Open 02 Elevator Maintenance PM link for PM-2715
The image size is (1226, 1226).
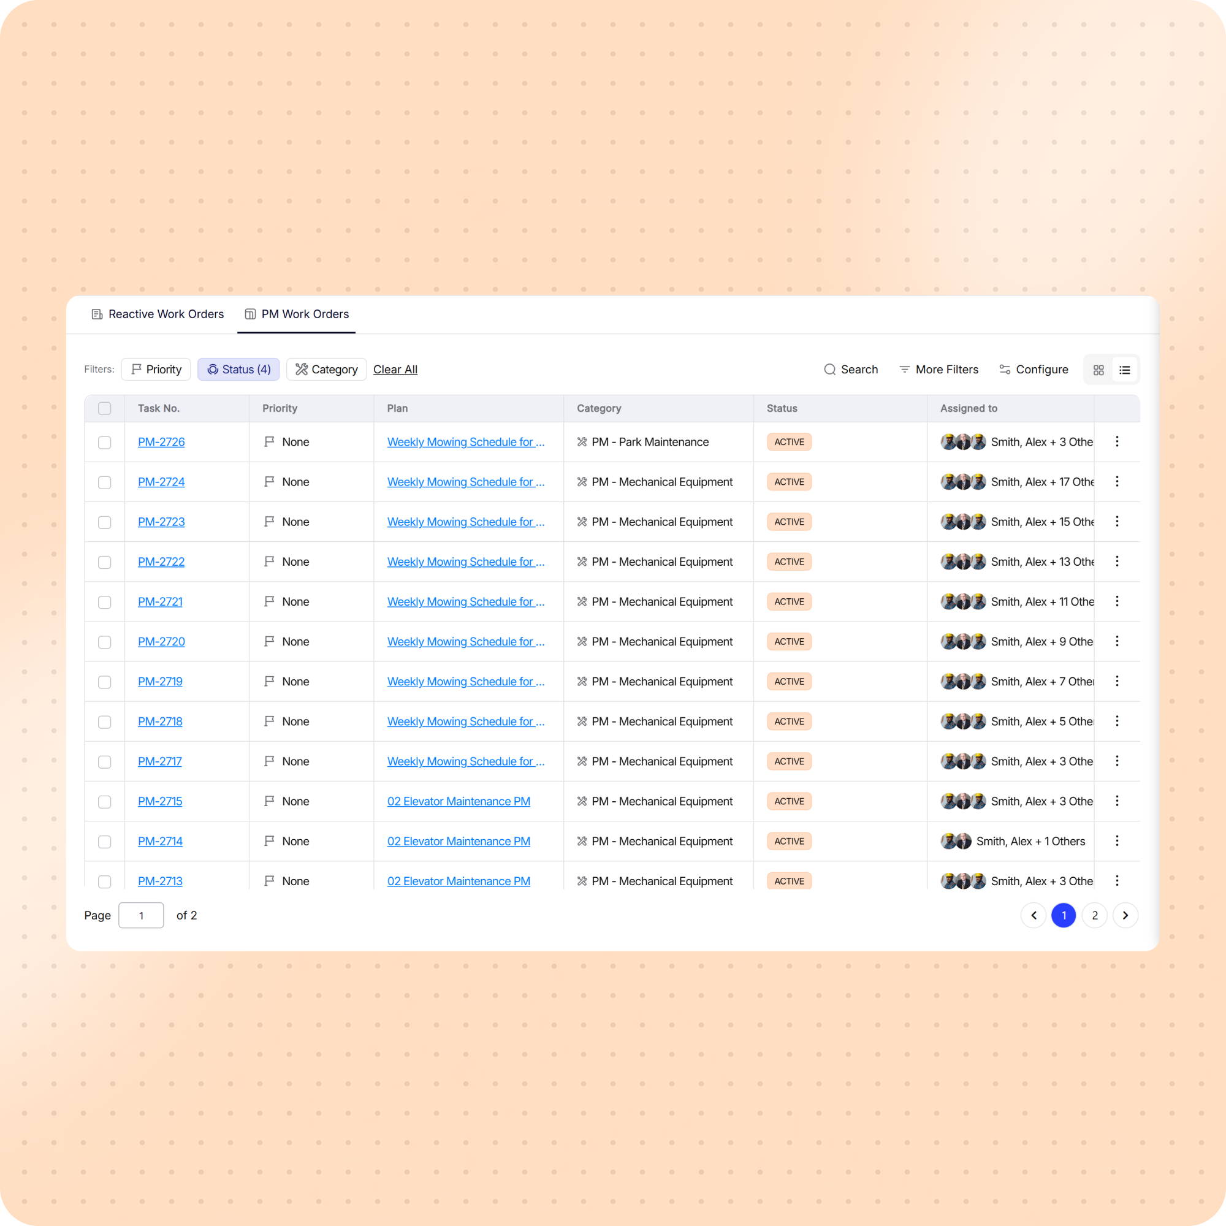458,801
